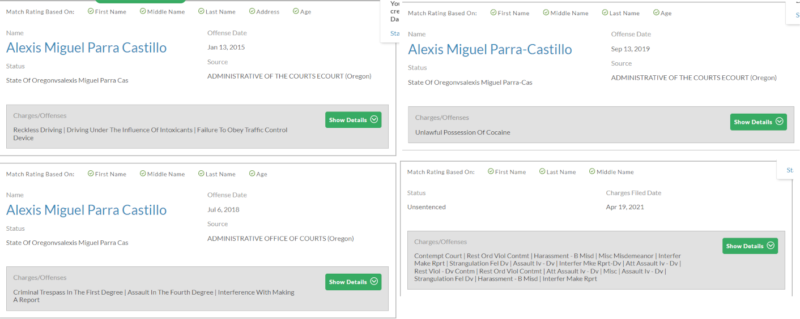Click the check icon beside Address in the Jan 13, 2015 record
The height and width of the screenshot is (319, 800).
252,11
